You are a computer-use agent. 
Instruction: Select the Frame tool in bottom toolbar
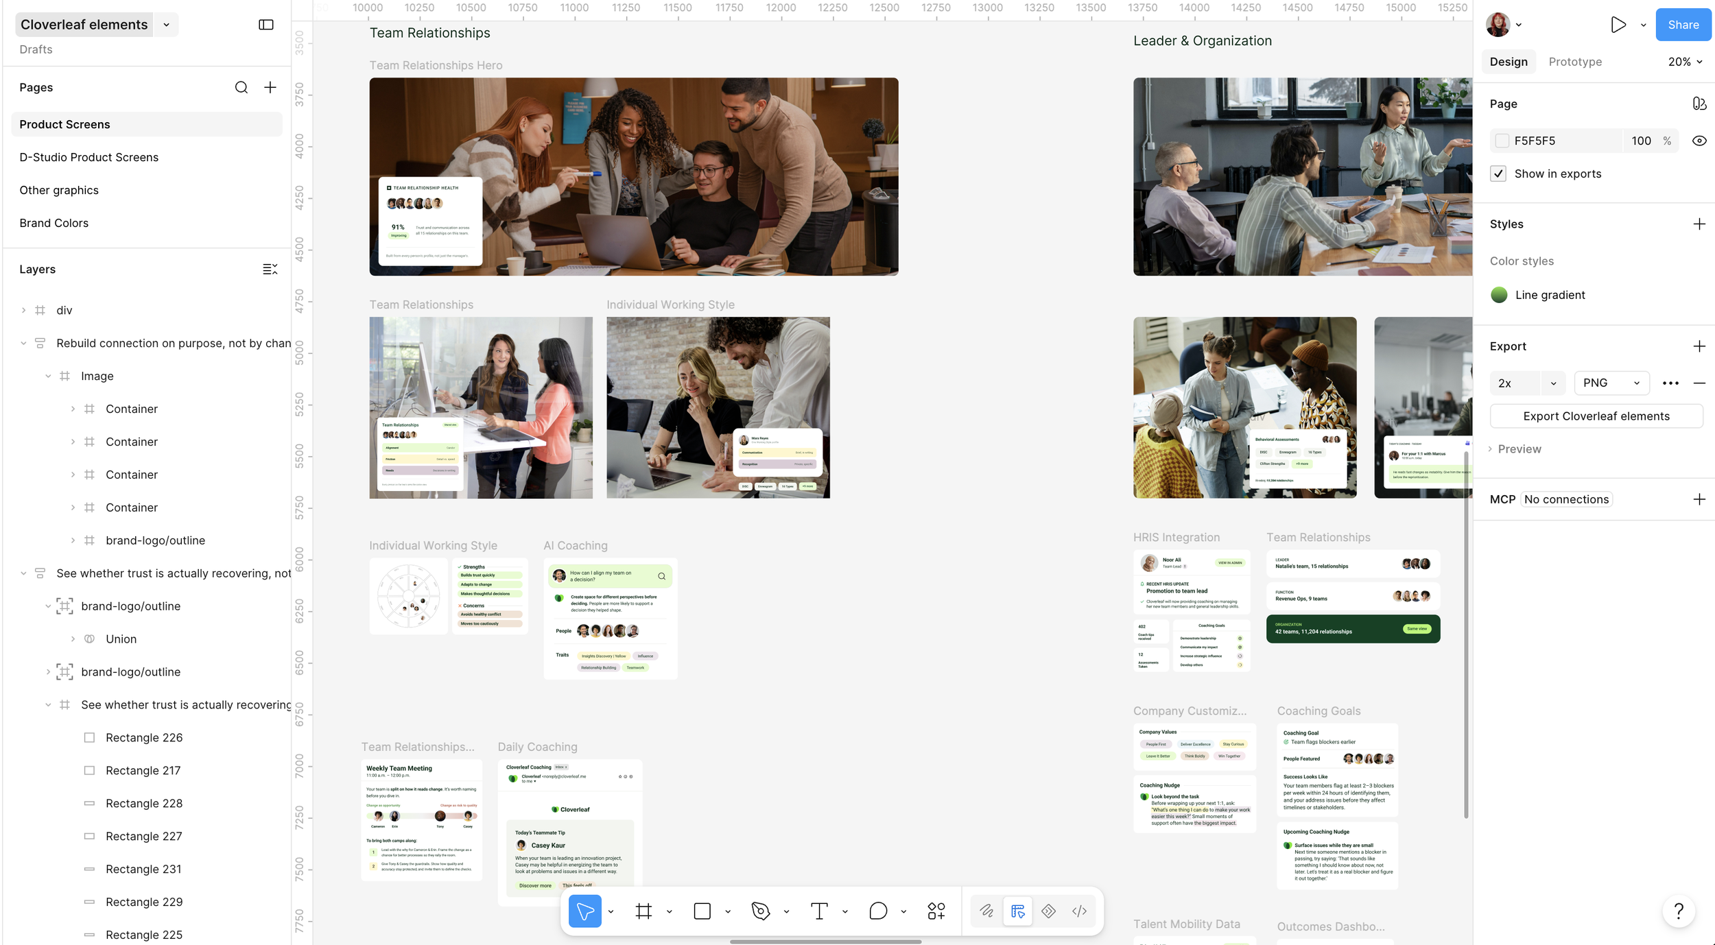[643, 911]
